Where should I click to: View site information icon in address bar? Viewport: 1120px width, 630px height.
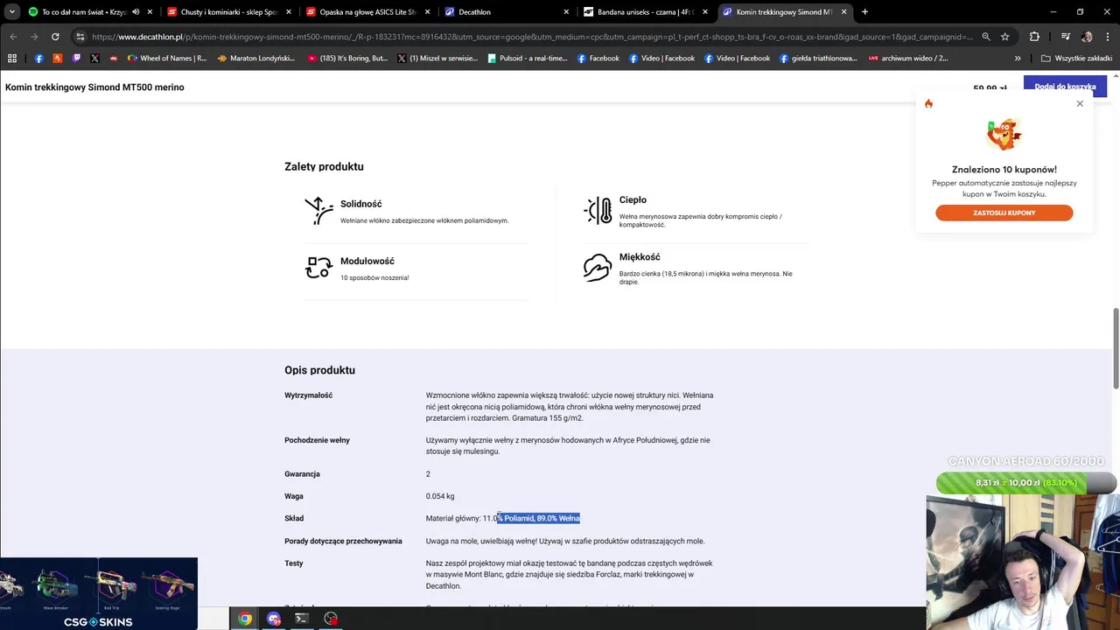pos(80,37)
